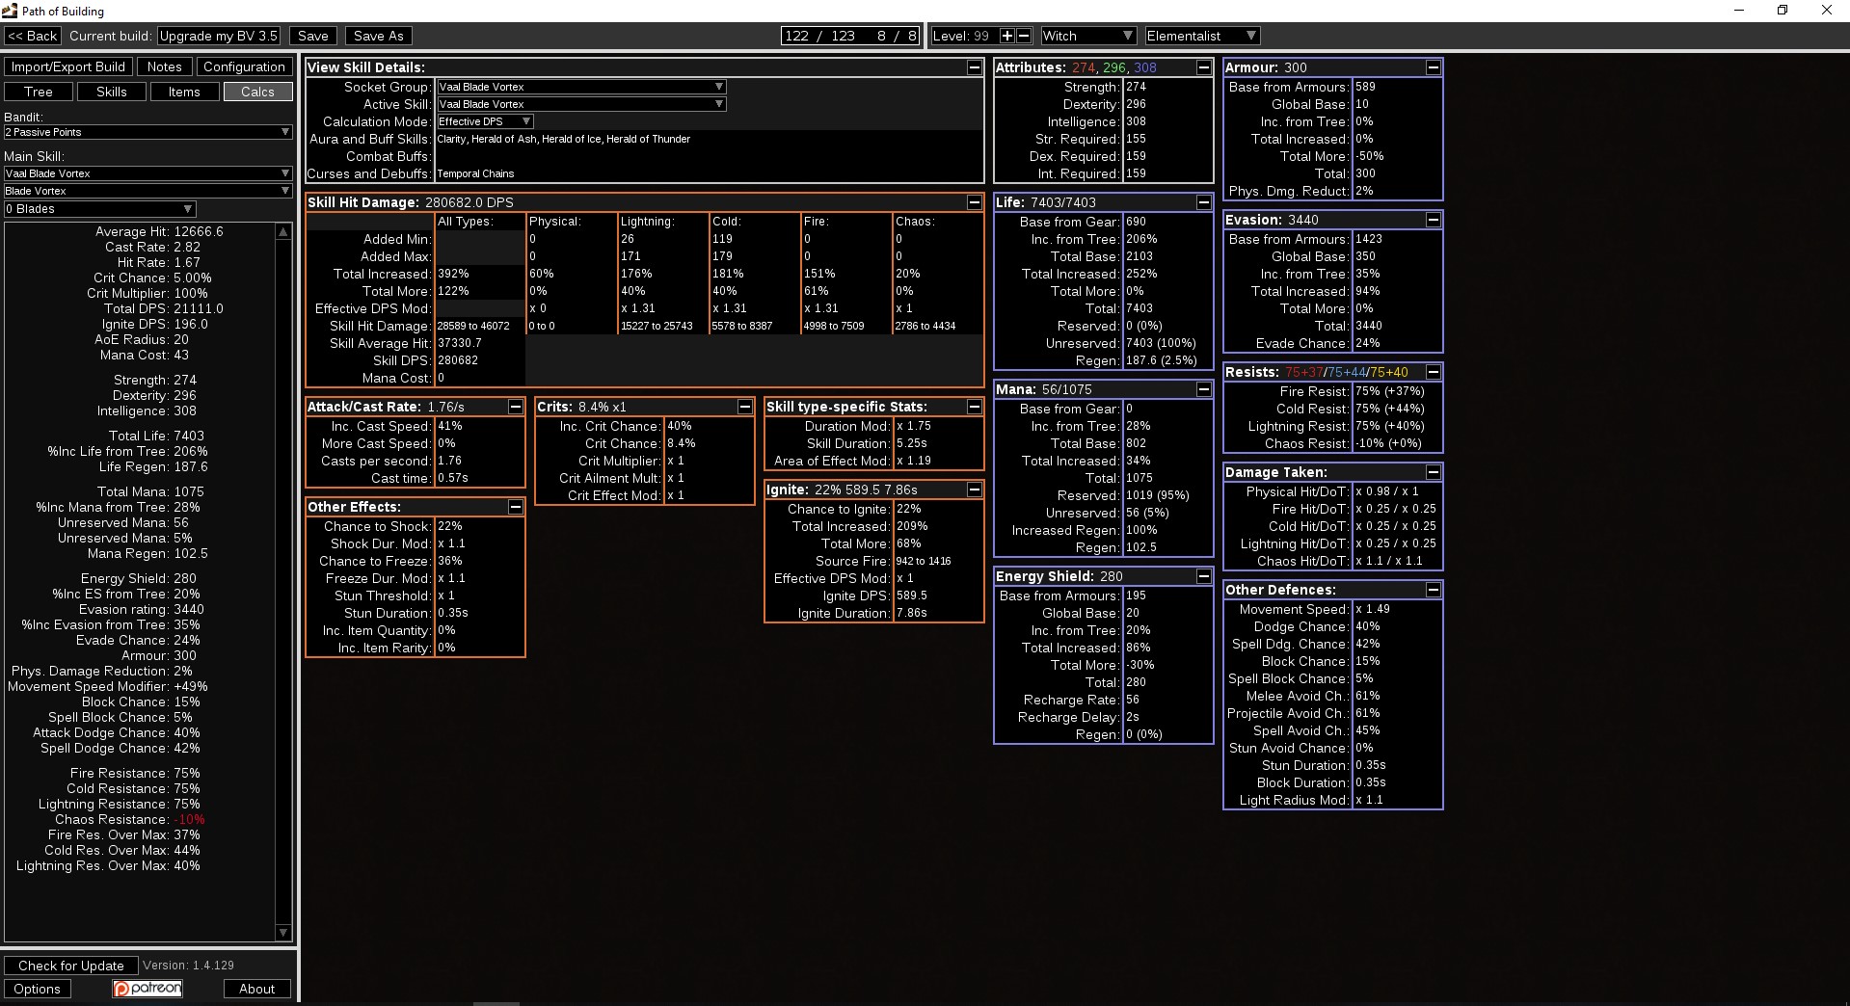The image size is (1850, 1006).
Task: Click the Ignite DPS value 589.5
Action: [x=912, y=596]
